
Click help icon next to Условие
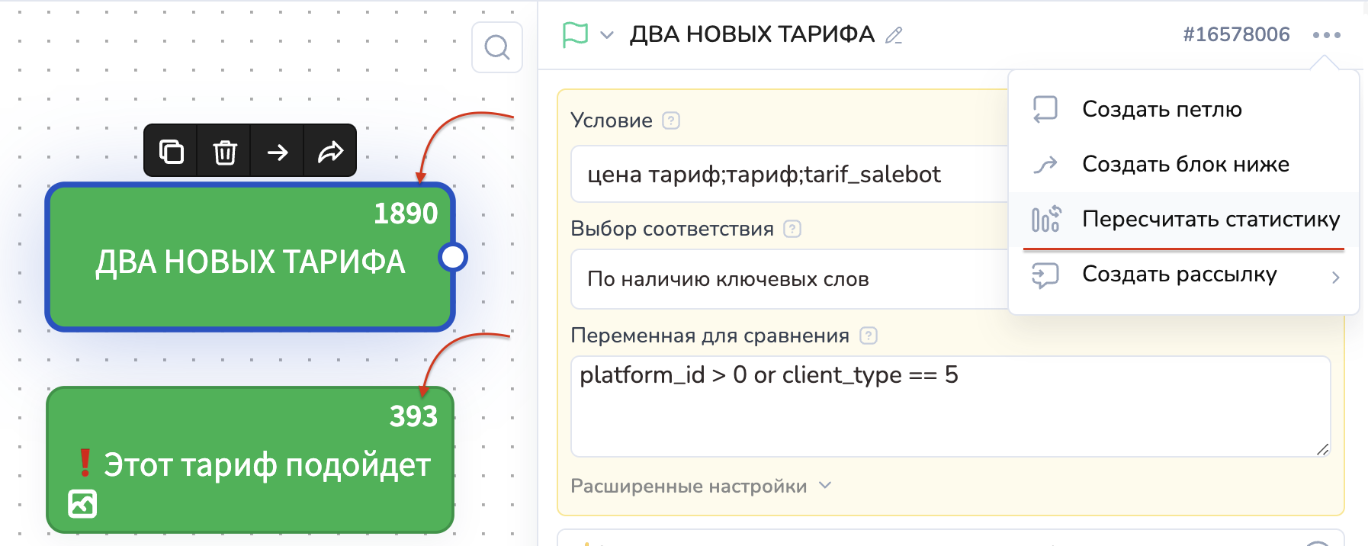tap(671, 120)
